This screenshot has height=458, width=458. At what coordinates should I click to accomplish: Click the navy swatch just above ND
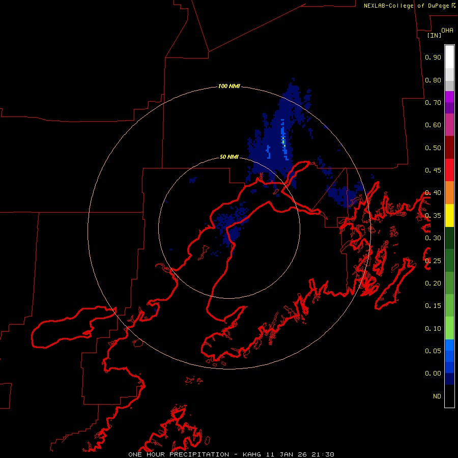tap(449, 379)
